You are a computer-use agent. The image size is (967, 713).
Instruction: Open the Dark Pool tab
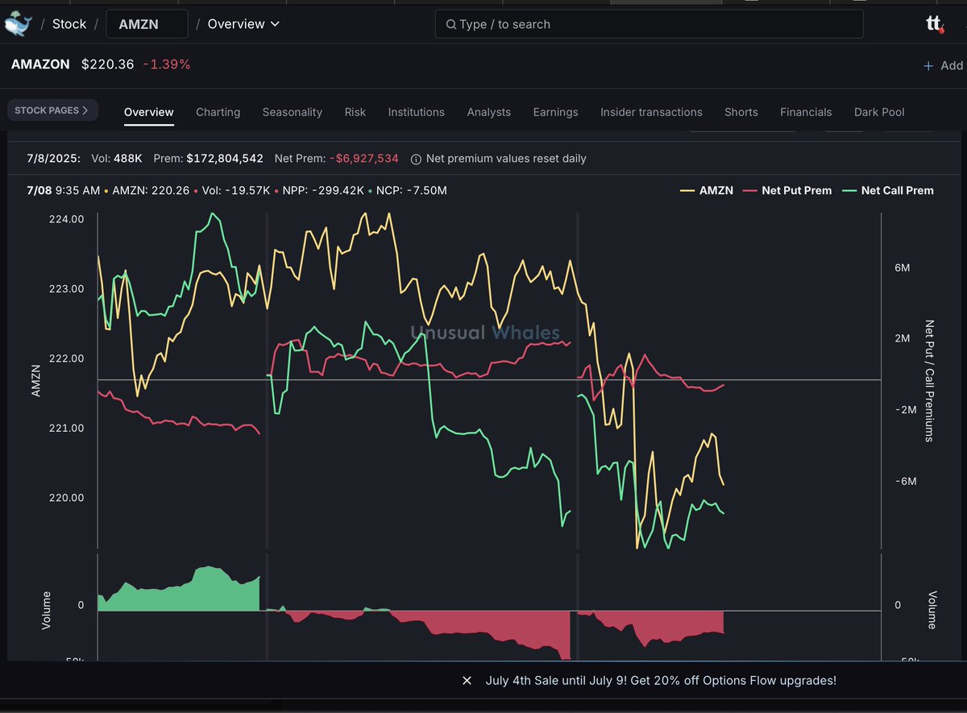pos(879,112)
